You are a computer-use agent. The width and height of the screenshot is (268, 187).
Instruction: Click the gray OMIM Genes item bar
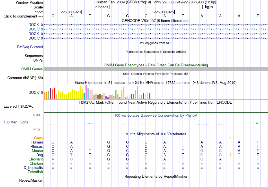[156, 69]
